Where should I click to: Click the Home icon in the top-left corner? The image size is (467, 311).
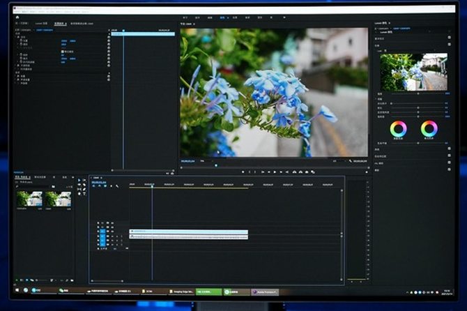(x=17, y=16)
